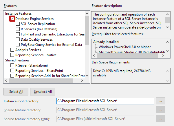
Task: Check PolyBase Query Service for External Data
Action: click(x=18, y=45)
